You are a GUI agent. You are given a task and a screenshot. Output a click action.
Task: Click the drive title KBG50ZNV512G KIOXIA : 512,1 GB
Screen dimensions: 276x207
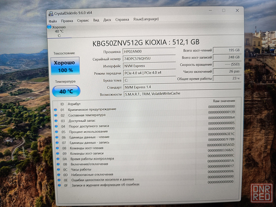pos(146,43)
